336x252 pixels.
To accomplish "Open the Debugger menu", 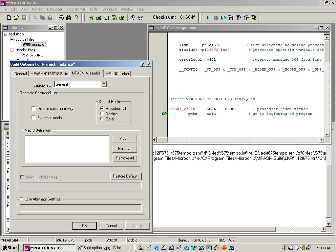I will click(54, 9).
